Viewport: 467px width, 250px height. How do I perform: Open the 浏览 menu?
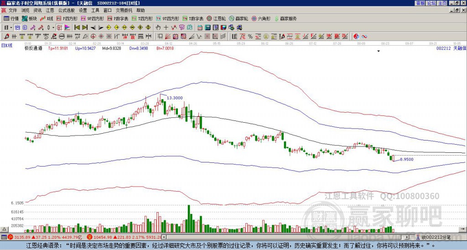tap(26, 10)
